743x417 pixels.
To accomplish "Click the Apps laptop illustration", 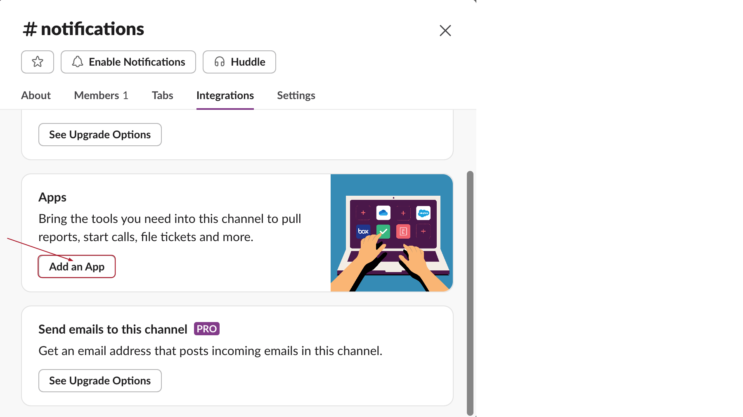I will (392, 233).
